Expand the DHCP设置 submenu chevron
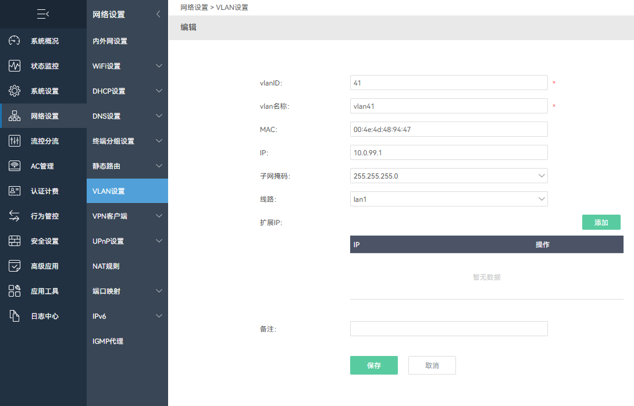This screenshot has height=406, width=634. click(x=159, y=91)
